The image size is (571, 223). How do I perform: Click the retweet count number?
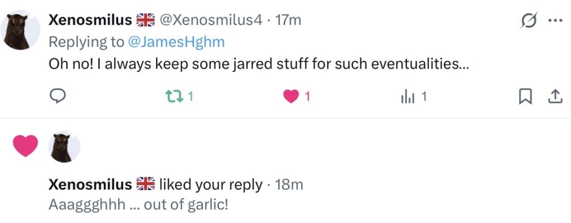tap(191, 96)
